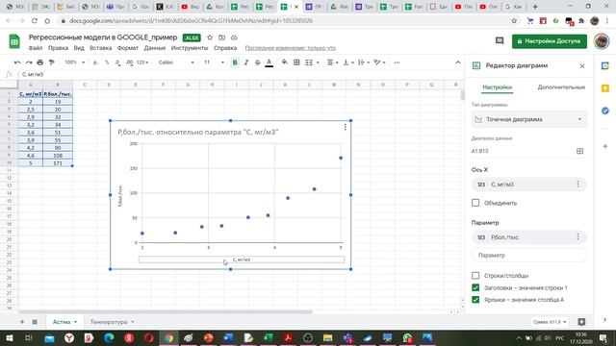616x346 pixels.
Task: Select the Астма sheet tab
Action: tap(64, 322)
